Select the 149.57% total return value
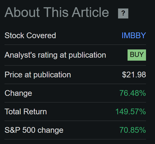The height and width of the screenshot is (144, 155). pos(131,112)
